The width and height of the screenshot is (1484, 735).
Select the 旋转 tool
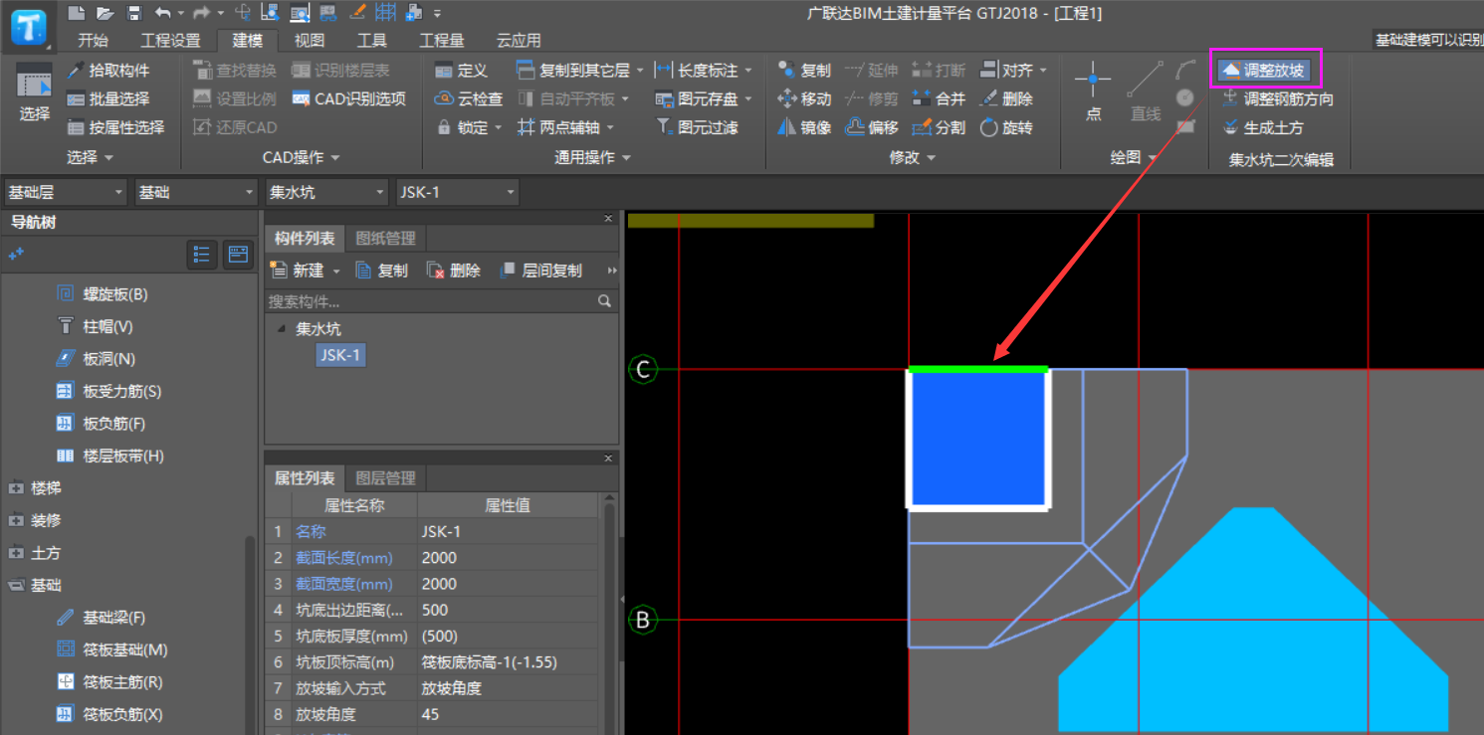[1006, 127]
